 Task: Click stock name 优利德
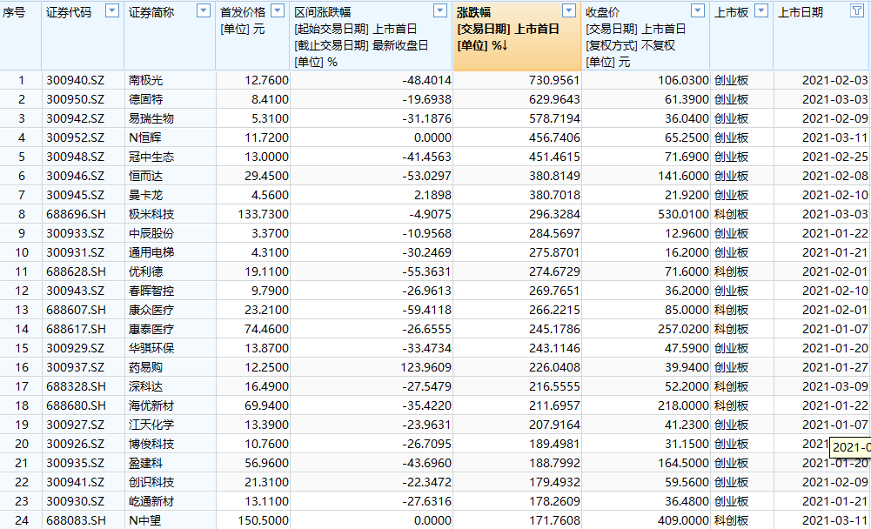[146, 271]
